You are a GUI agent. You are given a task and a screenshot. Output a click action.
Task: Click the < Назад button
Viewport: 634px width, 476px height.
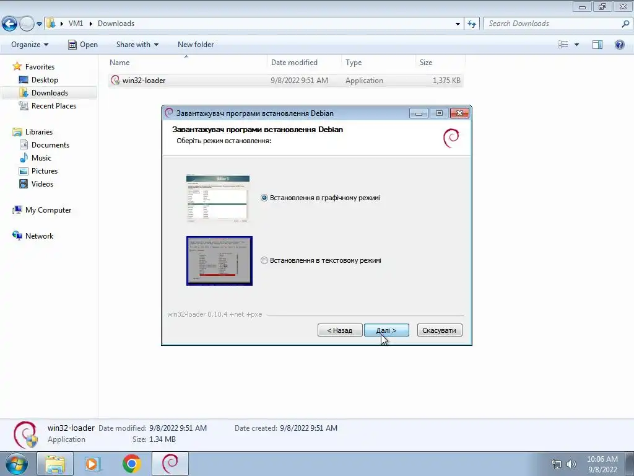(x=340, y=330)
